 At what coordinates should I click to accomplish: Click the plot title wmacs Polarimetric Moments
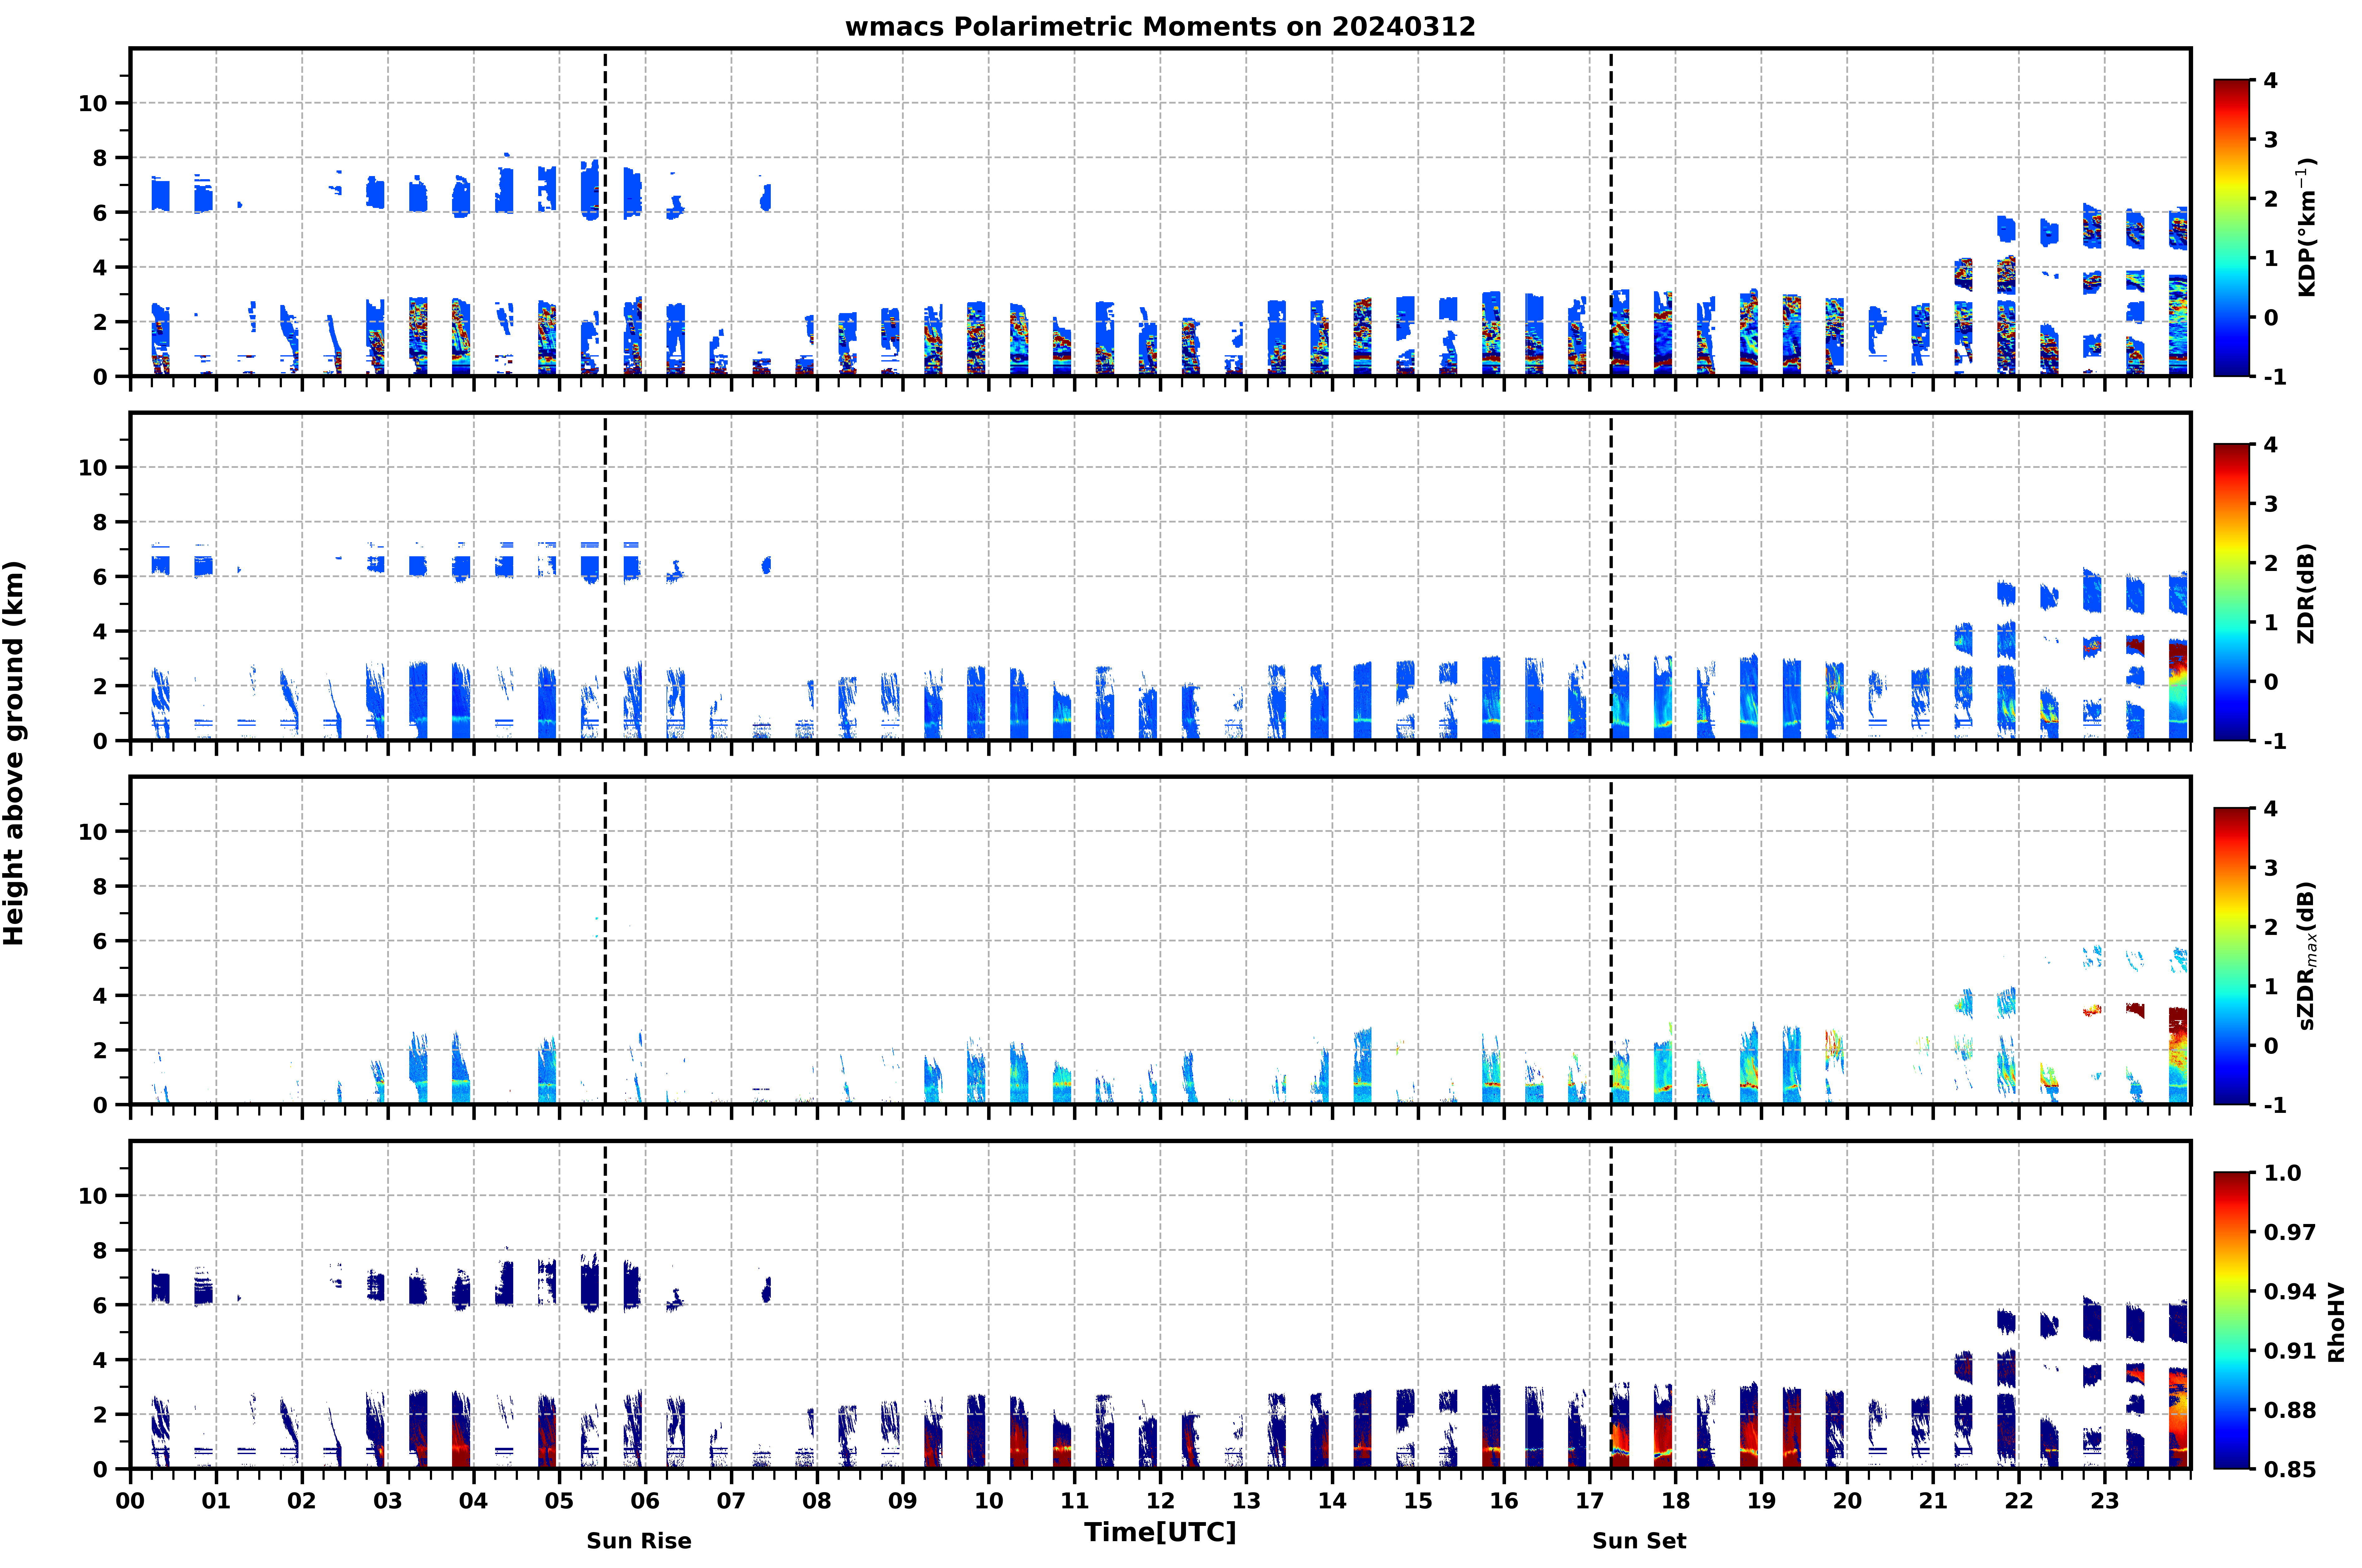1160,27
